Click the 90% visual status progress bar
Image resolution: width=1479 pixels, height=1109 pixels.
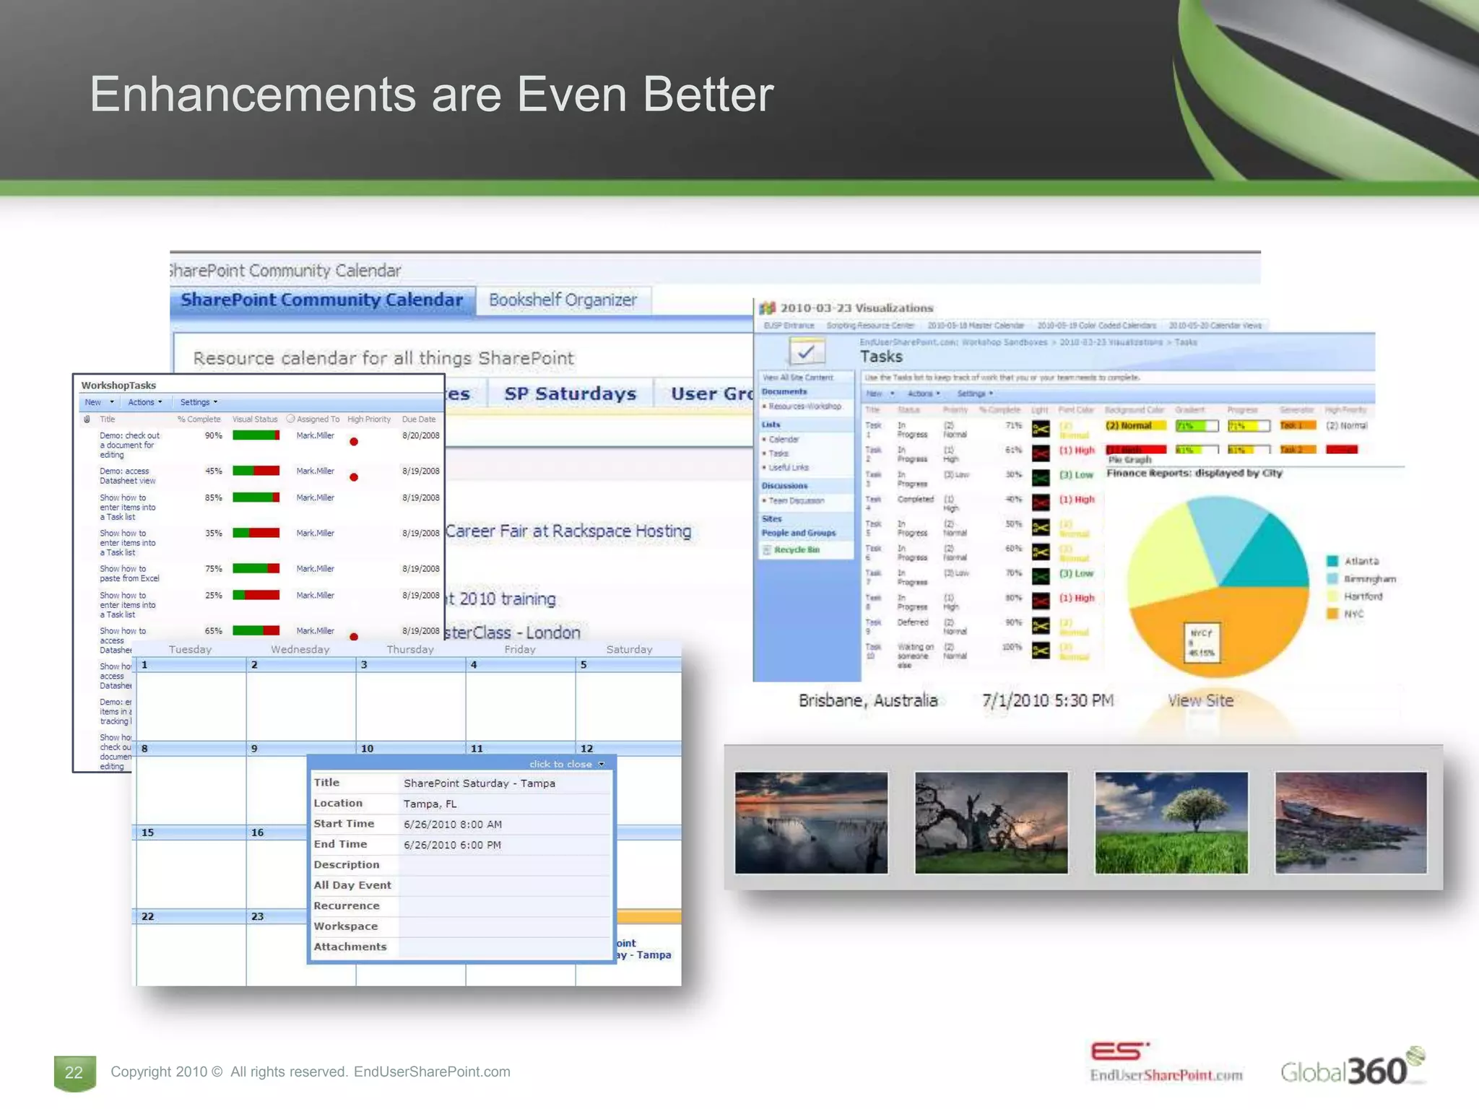[256, 435]
